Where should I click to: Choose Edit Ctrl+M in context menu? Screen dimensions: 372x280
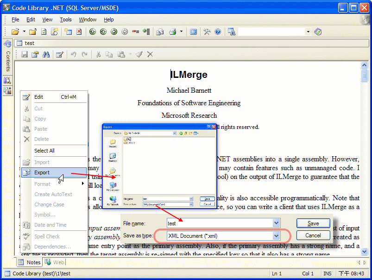54,97
